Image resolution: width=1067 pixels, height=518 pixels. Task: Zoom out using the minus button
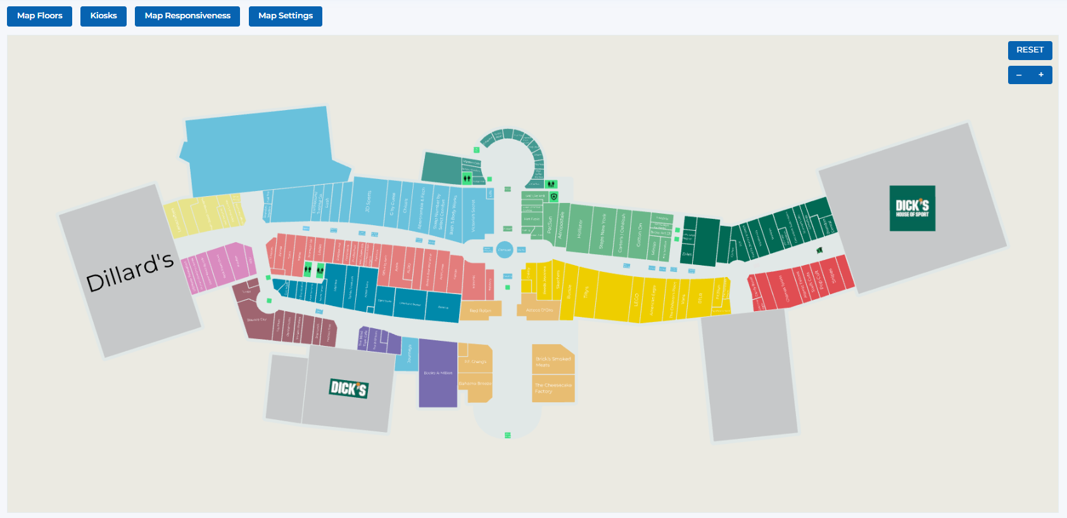pos(1019,75)
